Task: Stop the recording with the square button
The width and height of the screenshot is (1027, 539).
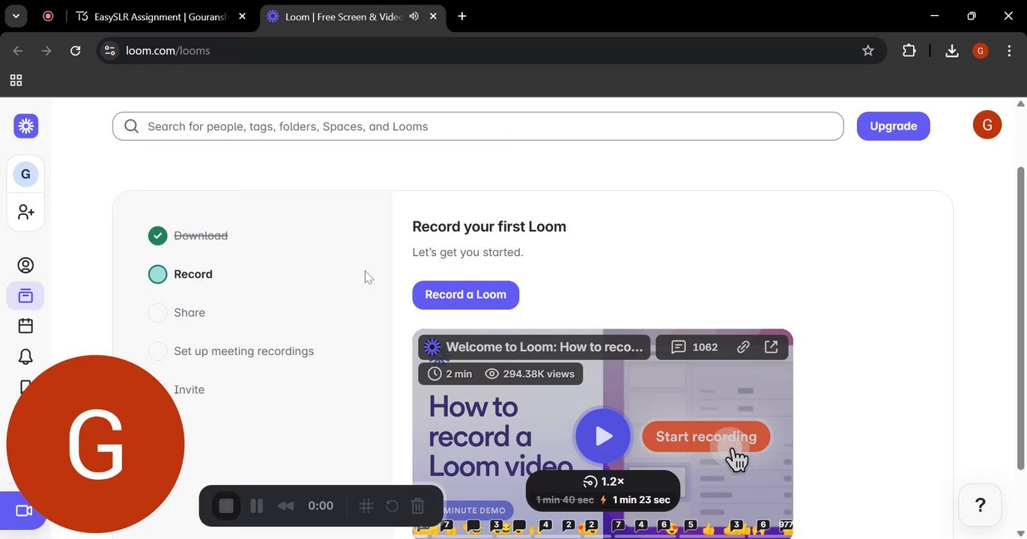Action: click(x=226, y=506)
